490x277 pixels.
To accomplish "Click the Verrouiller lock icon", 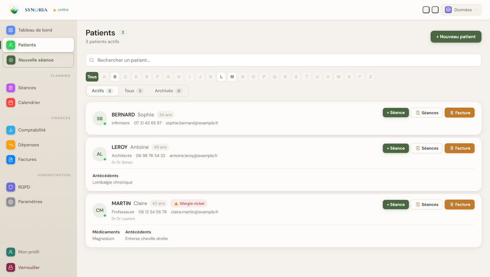I will point(11,268).
